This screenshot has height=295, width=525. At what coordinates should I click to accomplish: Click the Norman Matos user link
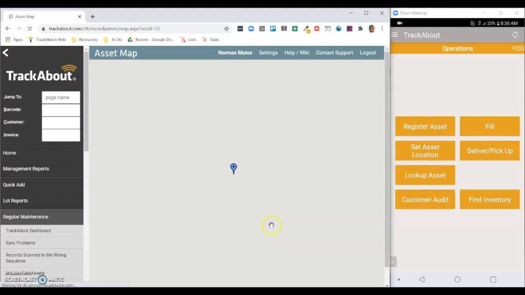point(235,53)
